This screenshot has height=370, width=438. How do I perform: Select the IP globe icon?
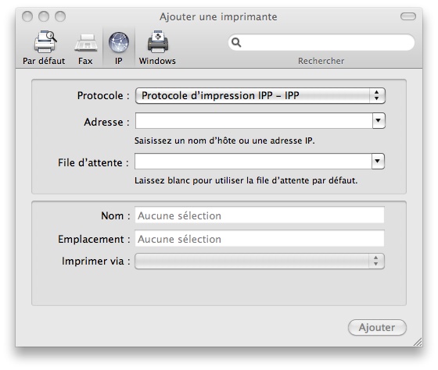[119, 42]
